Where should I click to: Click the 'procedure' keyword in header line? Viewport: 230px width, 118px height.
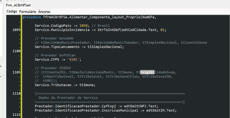tap(32, 17)
